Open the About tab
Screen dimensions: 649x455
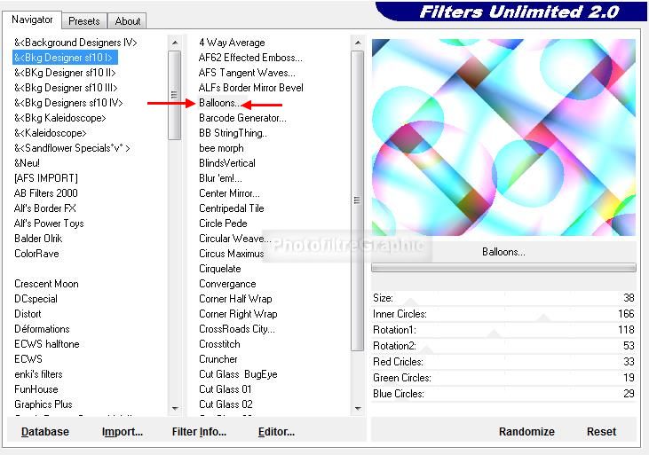click(128, 20)
